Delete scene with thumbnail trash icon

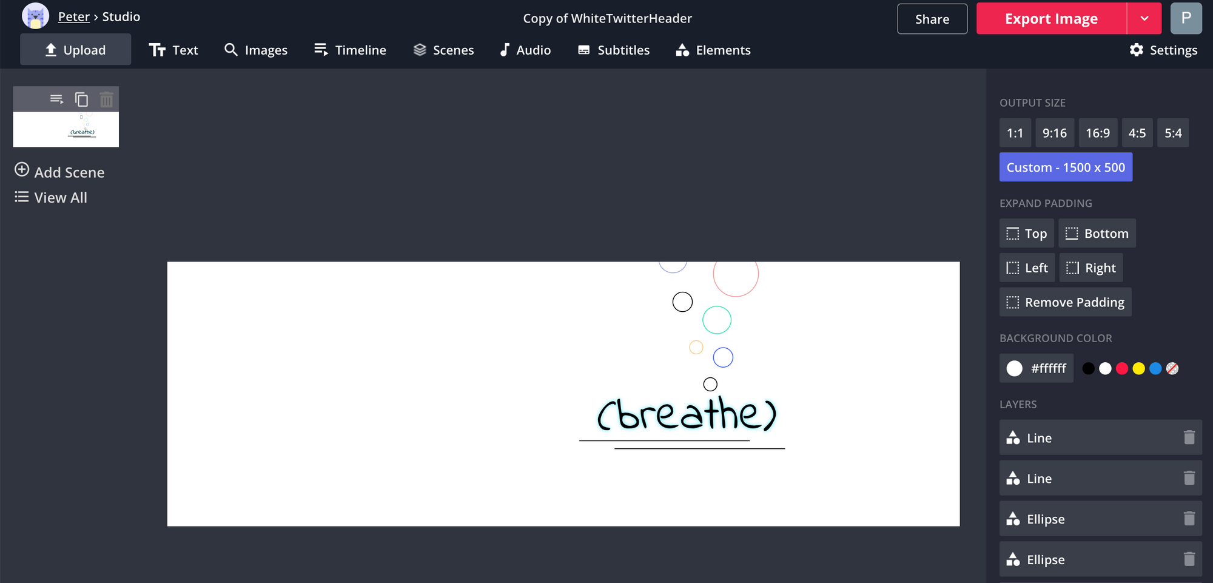tap(106, 99)
